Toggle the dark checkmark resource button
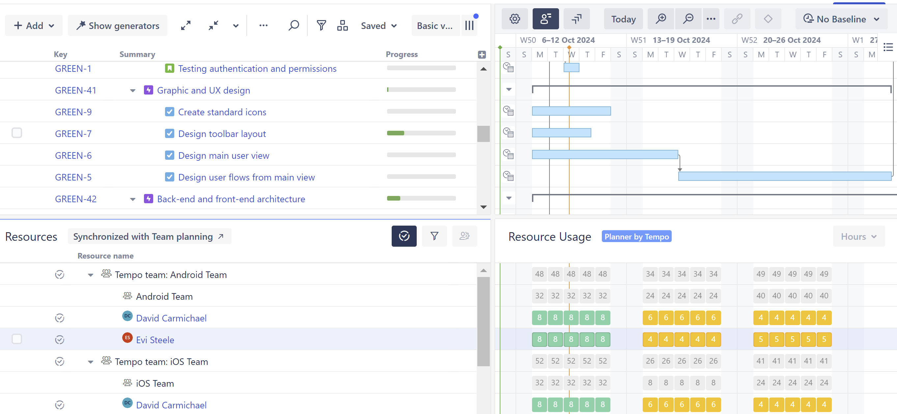The height and width of the screenshot is (414, 897). [x=404, y=236]
